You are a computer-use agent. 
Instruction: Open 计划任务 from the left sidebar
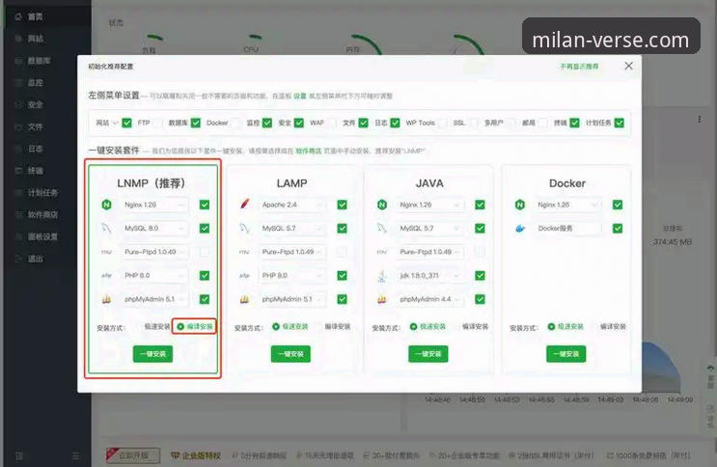click(45, 193)
